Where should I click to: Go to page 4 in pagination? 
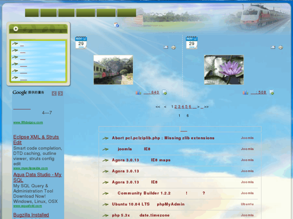183,106
